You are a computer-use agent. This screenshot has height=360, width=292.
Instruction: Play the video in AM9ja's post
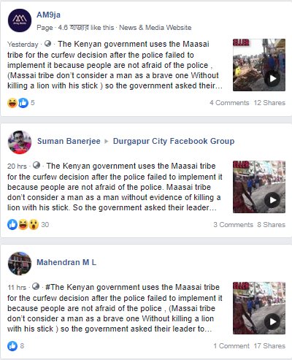point(272,78)
